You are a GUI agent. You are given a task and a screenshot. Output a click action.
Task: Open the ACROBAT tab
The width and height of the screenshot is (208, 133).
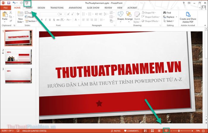pos(132,8)
